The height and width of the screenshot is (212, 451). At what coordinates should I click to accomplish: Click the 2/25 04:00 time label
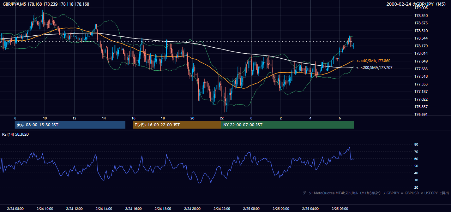[311, 208]
